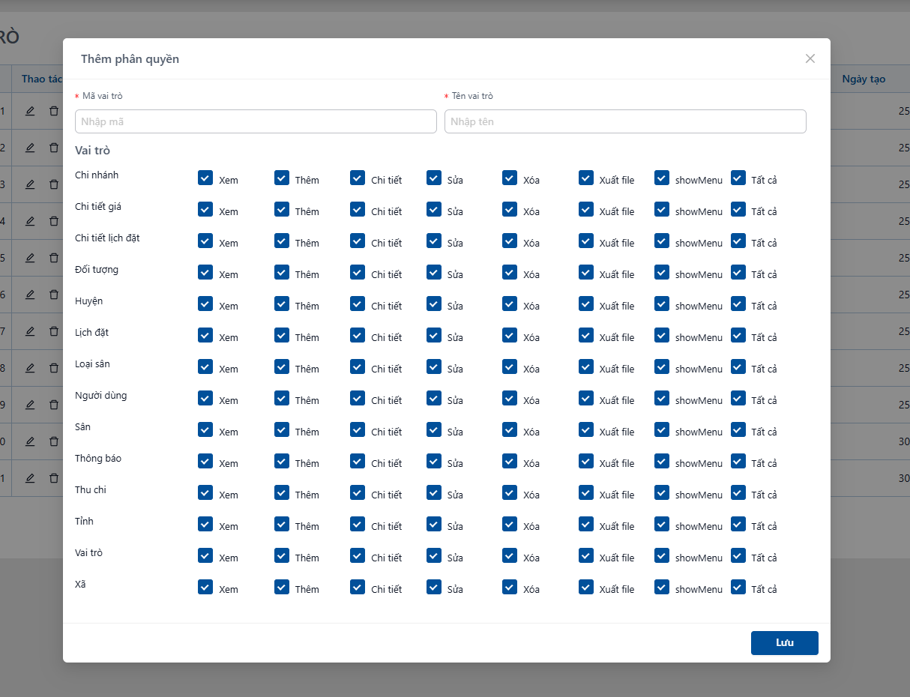
Task: Toggle Xuất file checkbox for Thu chi
Action: [586, 492]
